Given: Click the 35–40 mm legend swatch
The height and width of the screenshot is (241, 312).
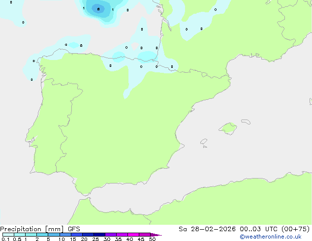Looking at the screenshot, I should pos(122,235).
